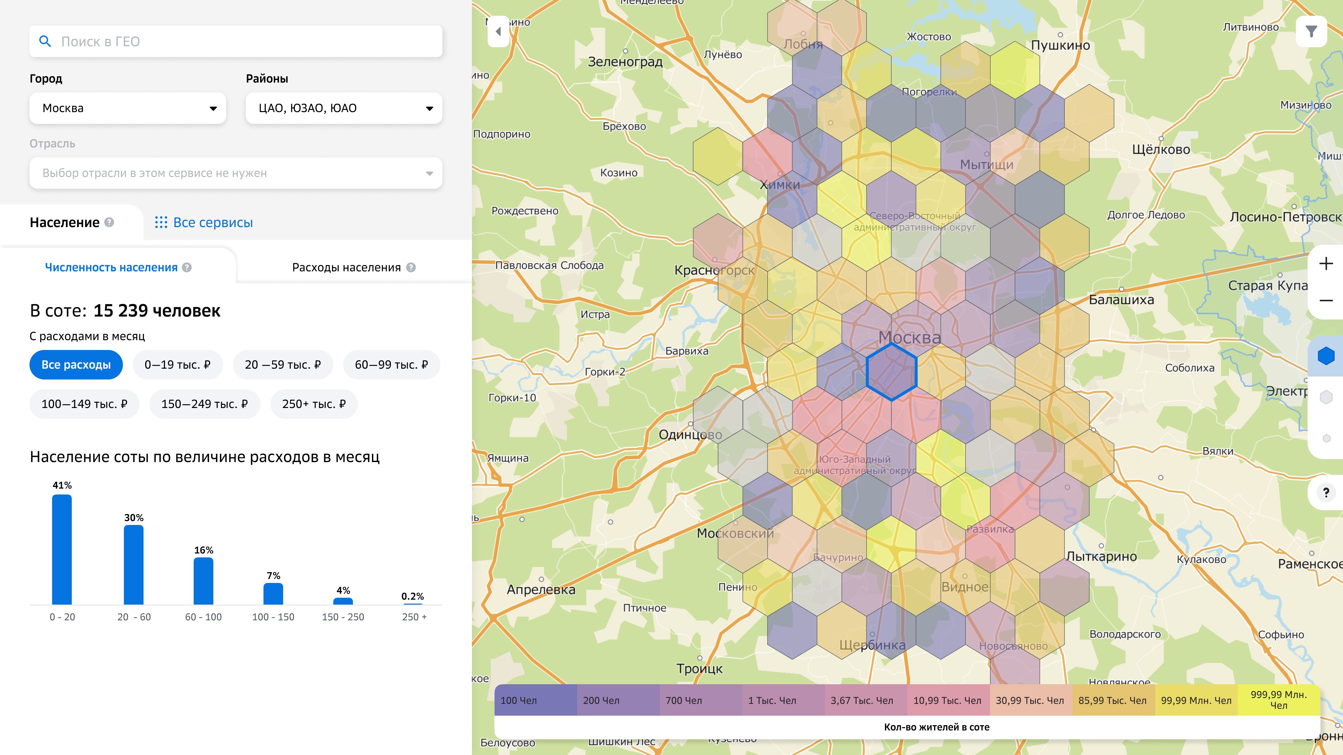This screenshot has height=755, width=1343.
Task: Click the 4% bar for 150 - 250
Action: 343,601
